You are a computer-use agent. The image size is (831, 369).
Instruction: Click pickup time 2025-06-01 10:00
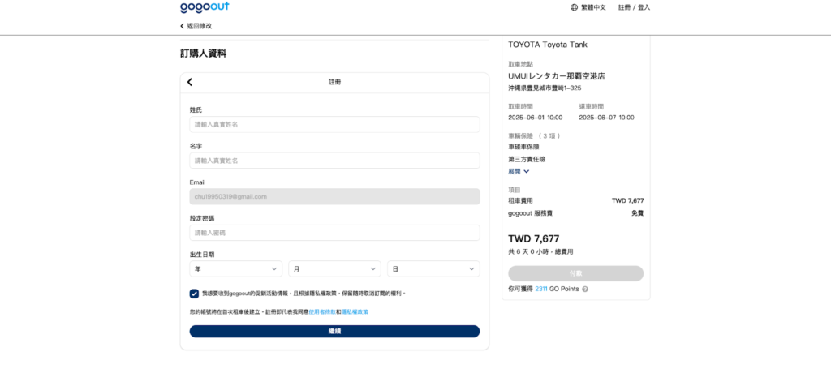click(536, 118)
